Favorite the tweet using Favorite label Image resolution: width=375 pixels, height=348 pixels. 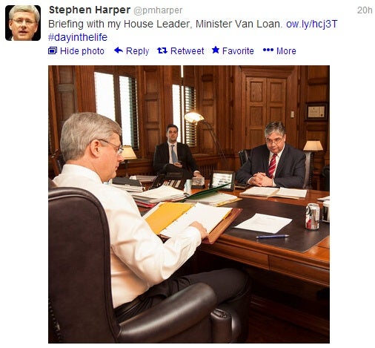(238, 51)
